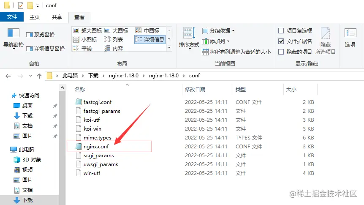Sort by the 类型 column header
Image resolution: width=364 pixels, height=205 pixels.
pyautogui.click(x=241, y=90)
